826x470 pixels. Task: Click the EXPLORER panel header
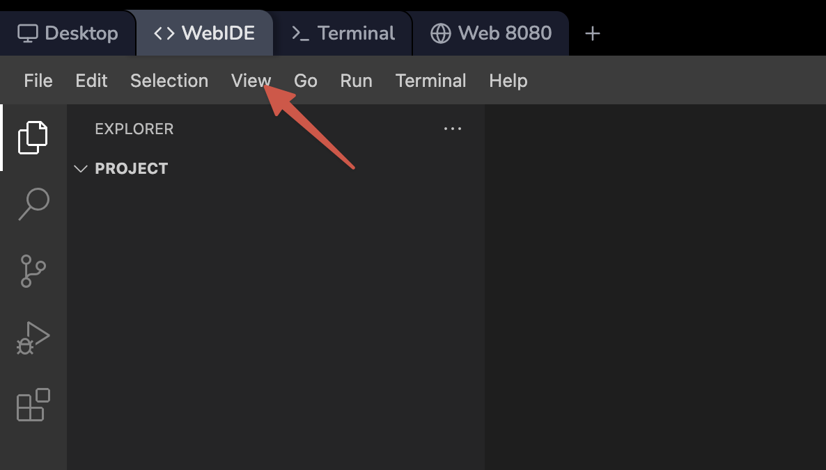click(134, 129)
